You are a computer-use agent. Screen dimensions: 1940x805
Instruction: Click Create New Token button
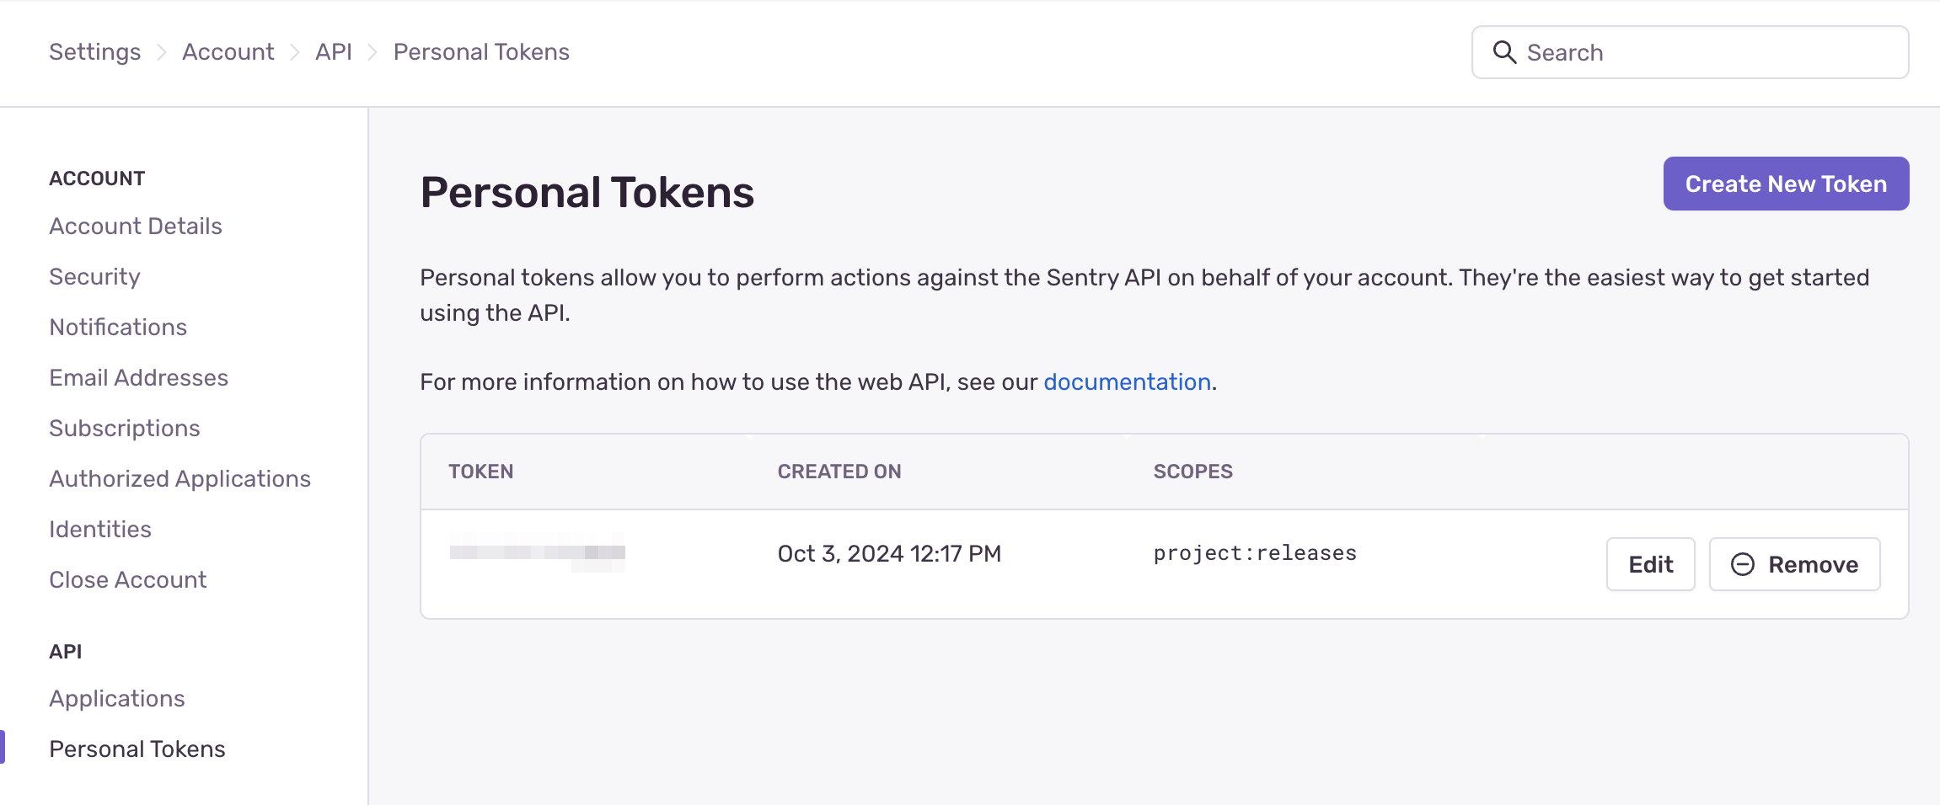(x=1785, y=184)
